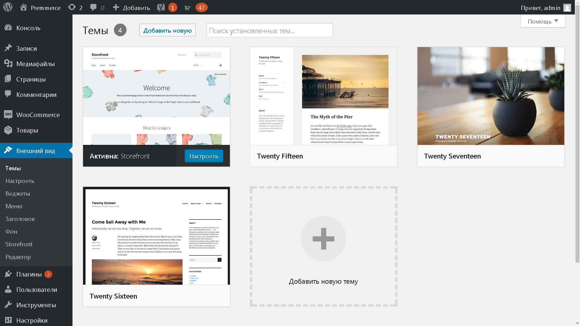
Task: Open the Yoast SEO icon in admin bar
Action: (x=161, y=7)
